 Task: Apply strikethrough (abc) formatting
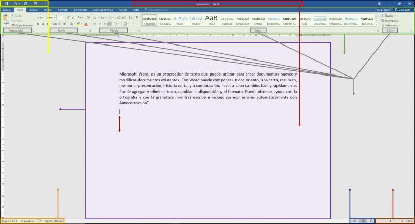pos(55,24)
